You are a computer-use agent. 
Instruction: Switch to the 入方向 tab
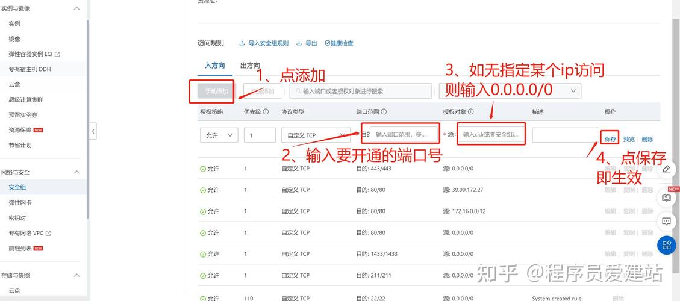214,66
